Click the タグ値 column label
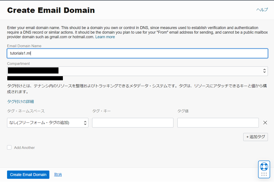 (x=183, y=111)
